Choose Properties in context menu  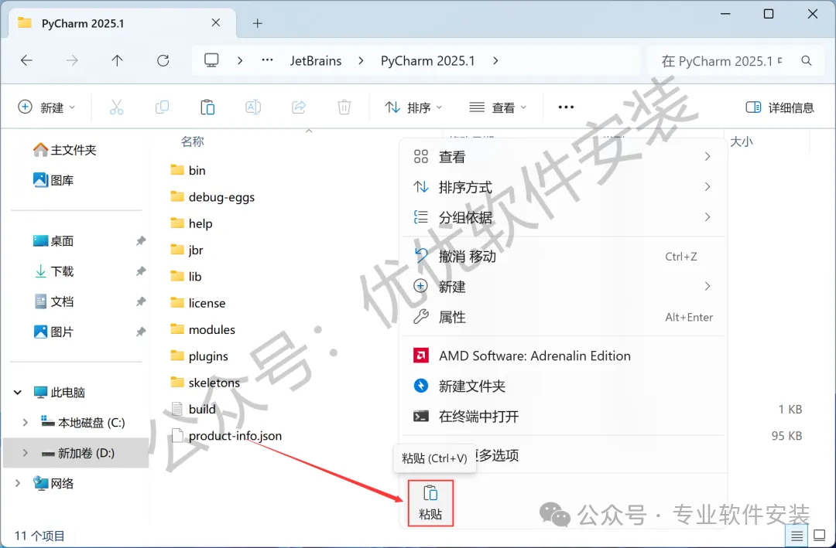tap(563, 317)
